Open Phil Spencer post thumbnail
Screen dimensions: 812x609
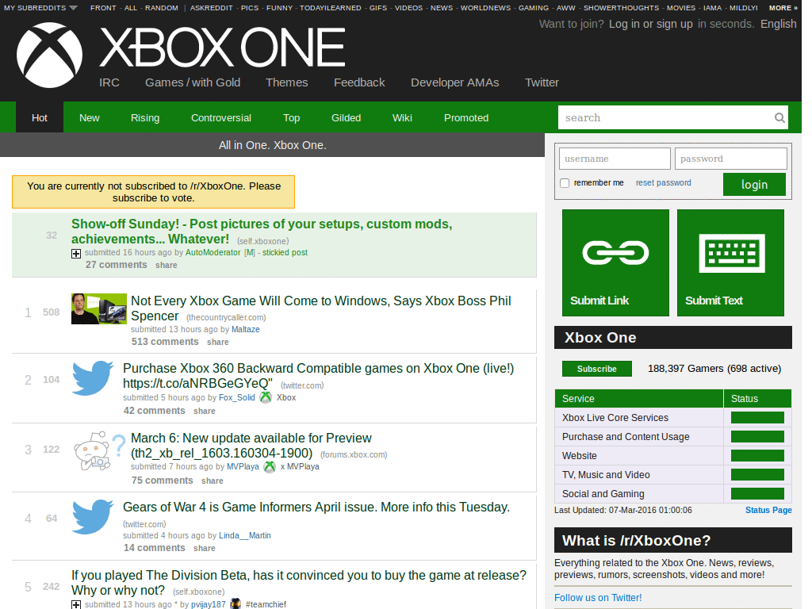(99, 308)
